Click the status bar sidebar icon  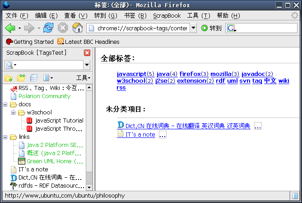tap(295, 196)
